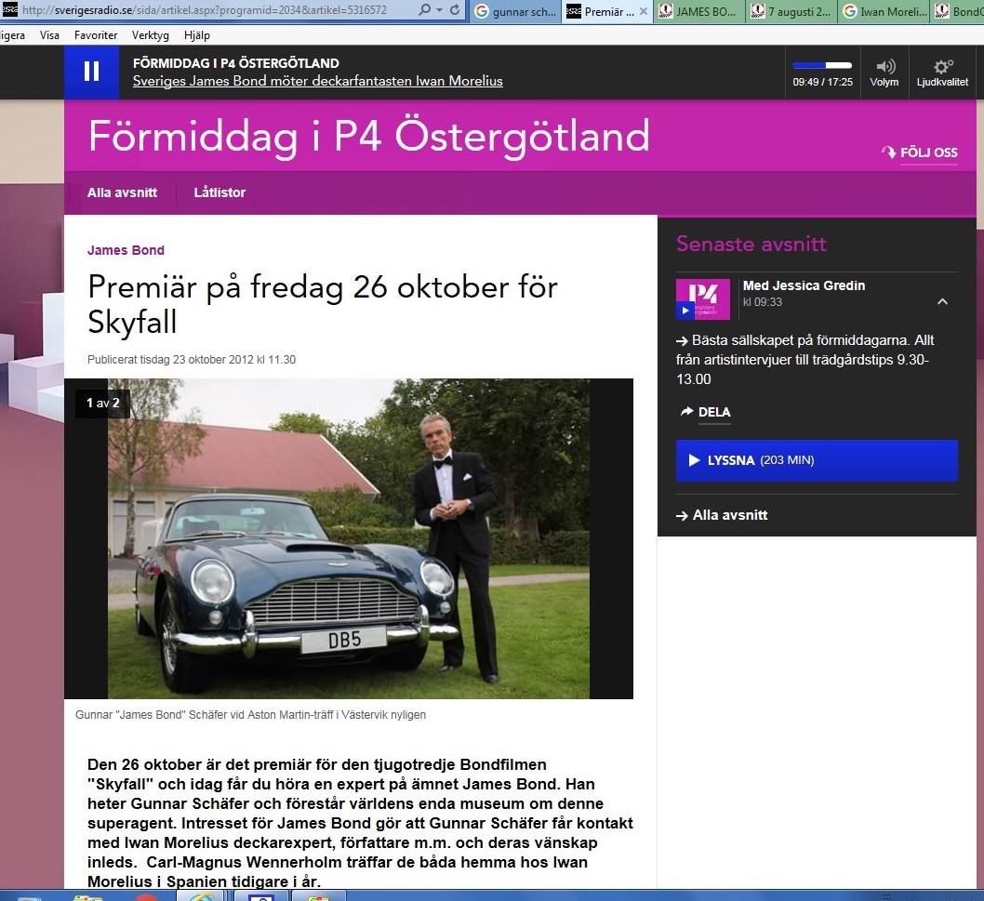Open Ljudkvalitet gear settings
The width and height of the screenshot is (984, 901).
[942, 66]
